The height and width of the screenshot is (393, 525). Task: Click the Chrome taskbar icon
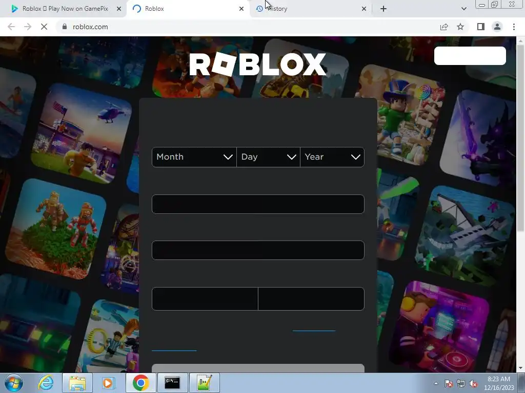(140, 383)
